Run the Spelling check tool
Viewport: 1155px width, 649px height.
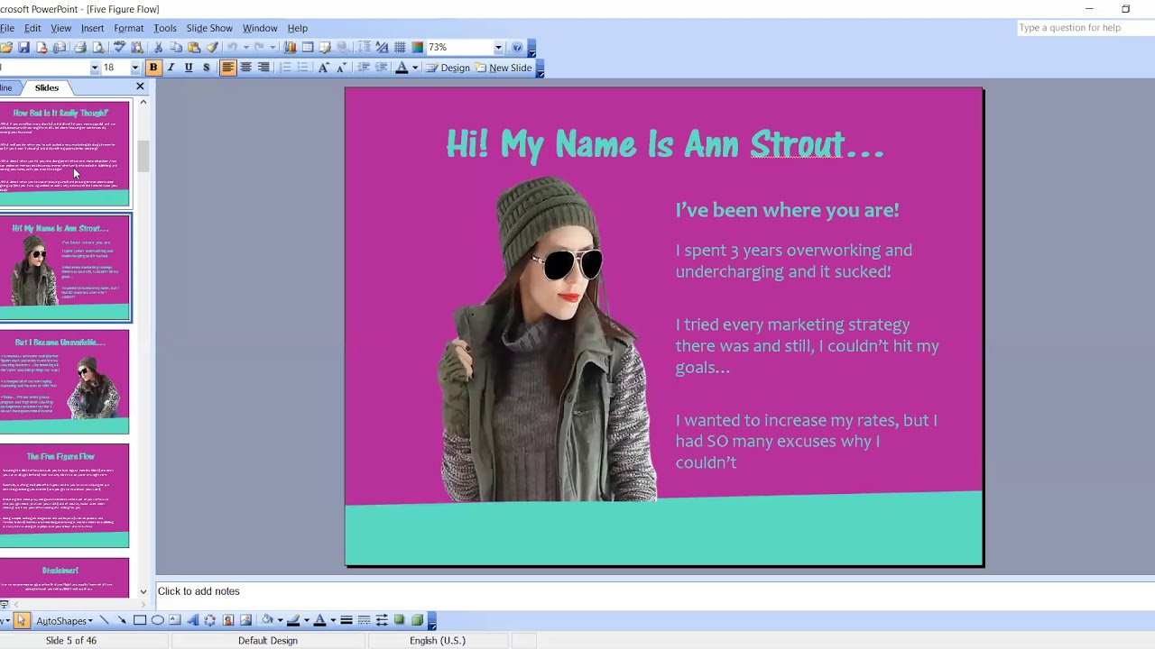pyautogui.click(x=119, y=47)
